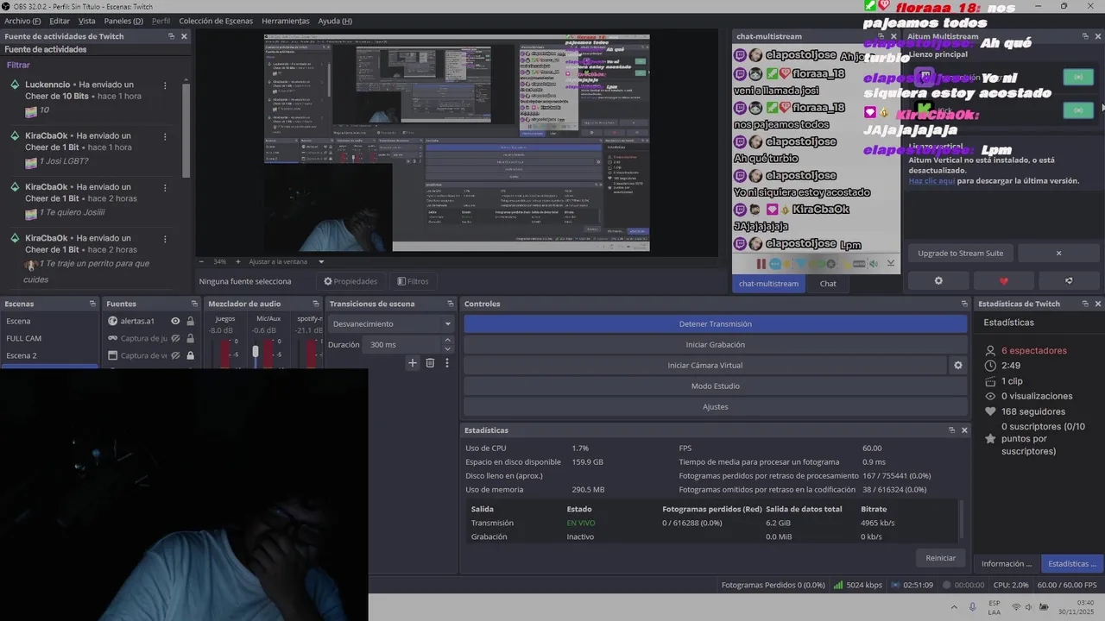Switch to the chat-multistream tab
Viewport: 1105px width, 621px height.
tap(769, 284)
